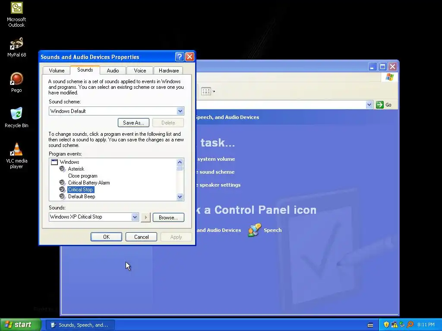This screenshot has width=442, height=331.
Task: Click up arrow of Program events scrollbar
Action: point(180,162)
